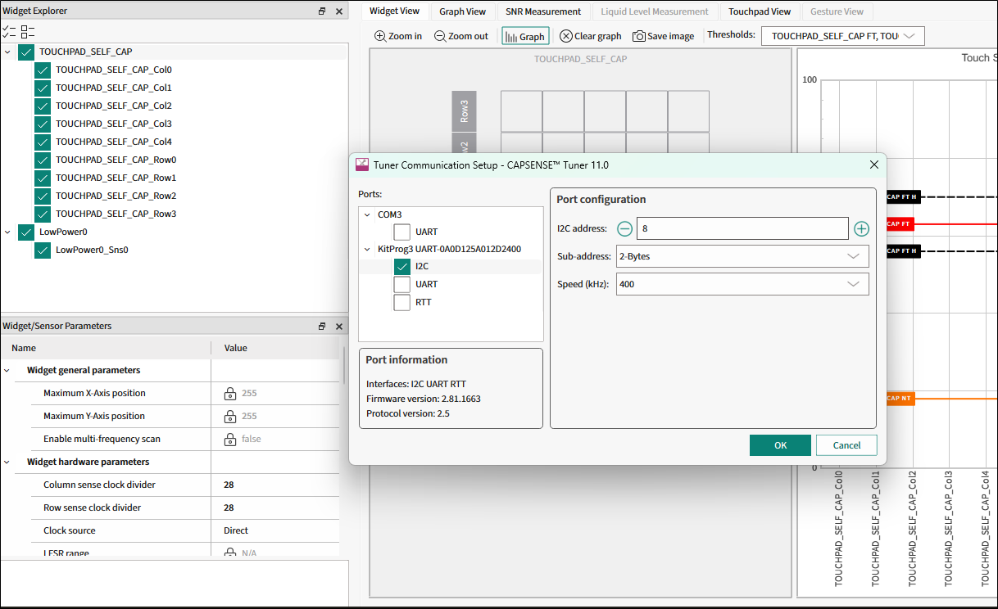
Task: Click Cancel in the setup dialog
Action: tap(846, 445)
